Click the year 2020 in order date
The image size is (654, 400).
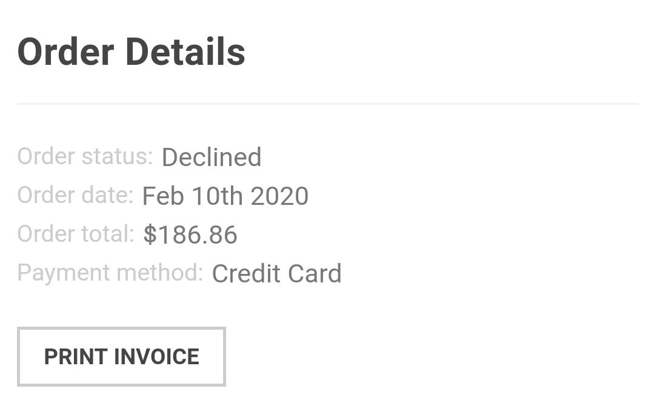[x=279, y=196]
